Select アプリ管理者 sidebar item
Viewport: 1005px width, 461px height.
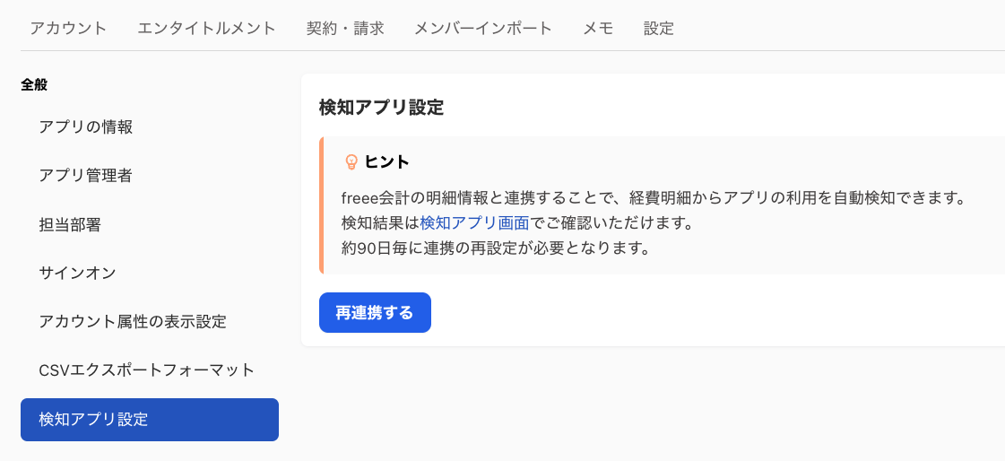(86, 175)
